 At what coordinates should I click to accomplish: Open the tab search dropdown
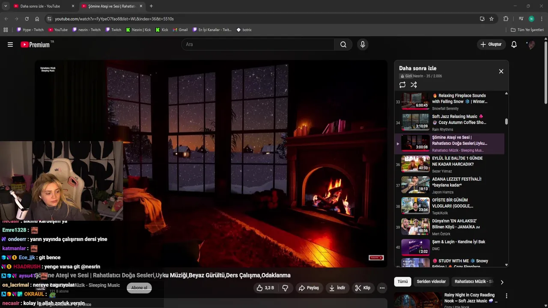coord(6,6)
